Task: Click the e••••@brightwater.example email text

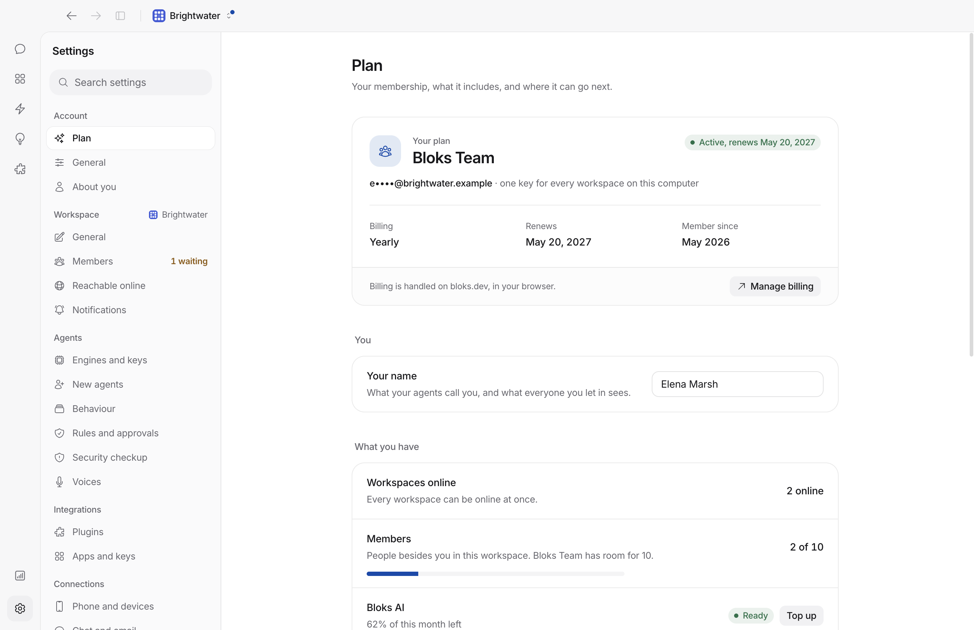Action: click(x=430, y=183)
